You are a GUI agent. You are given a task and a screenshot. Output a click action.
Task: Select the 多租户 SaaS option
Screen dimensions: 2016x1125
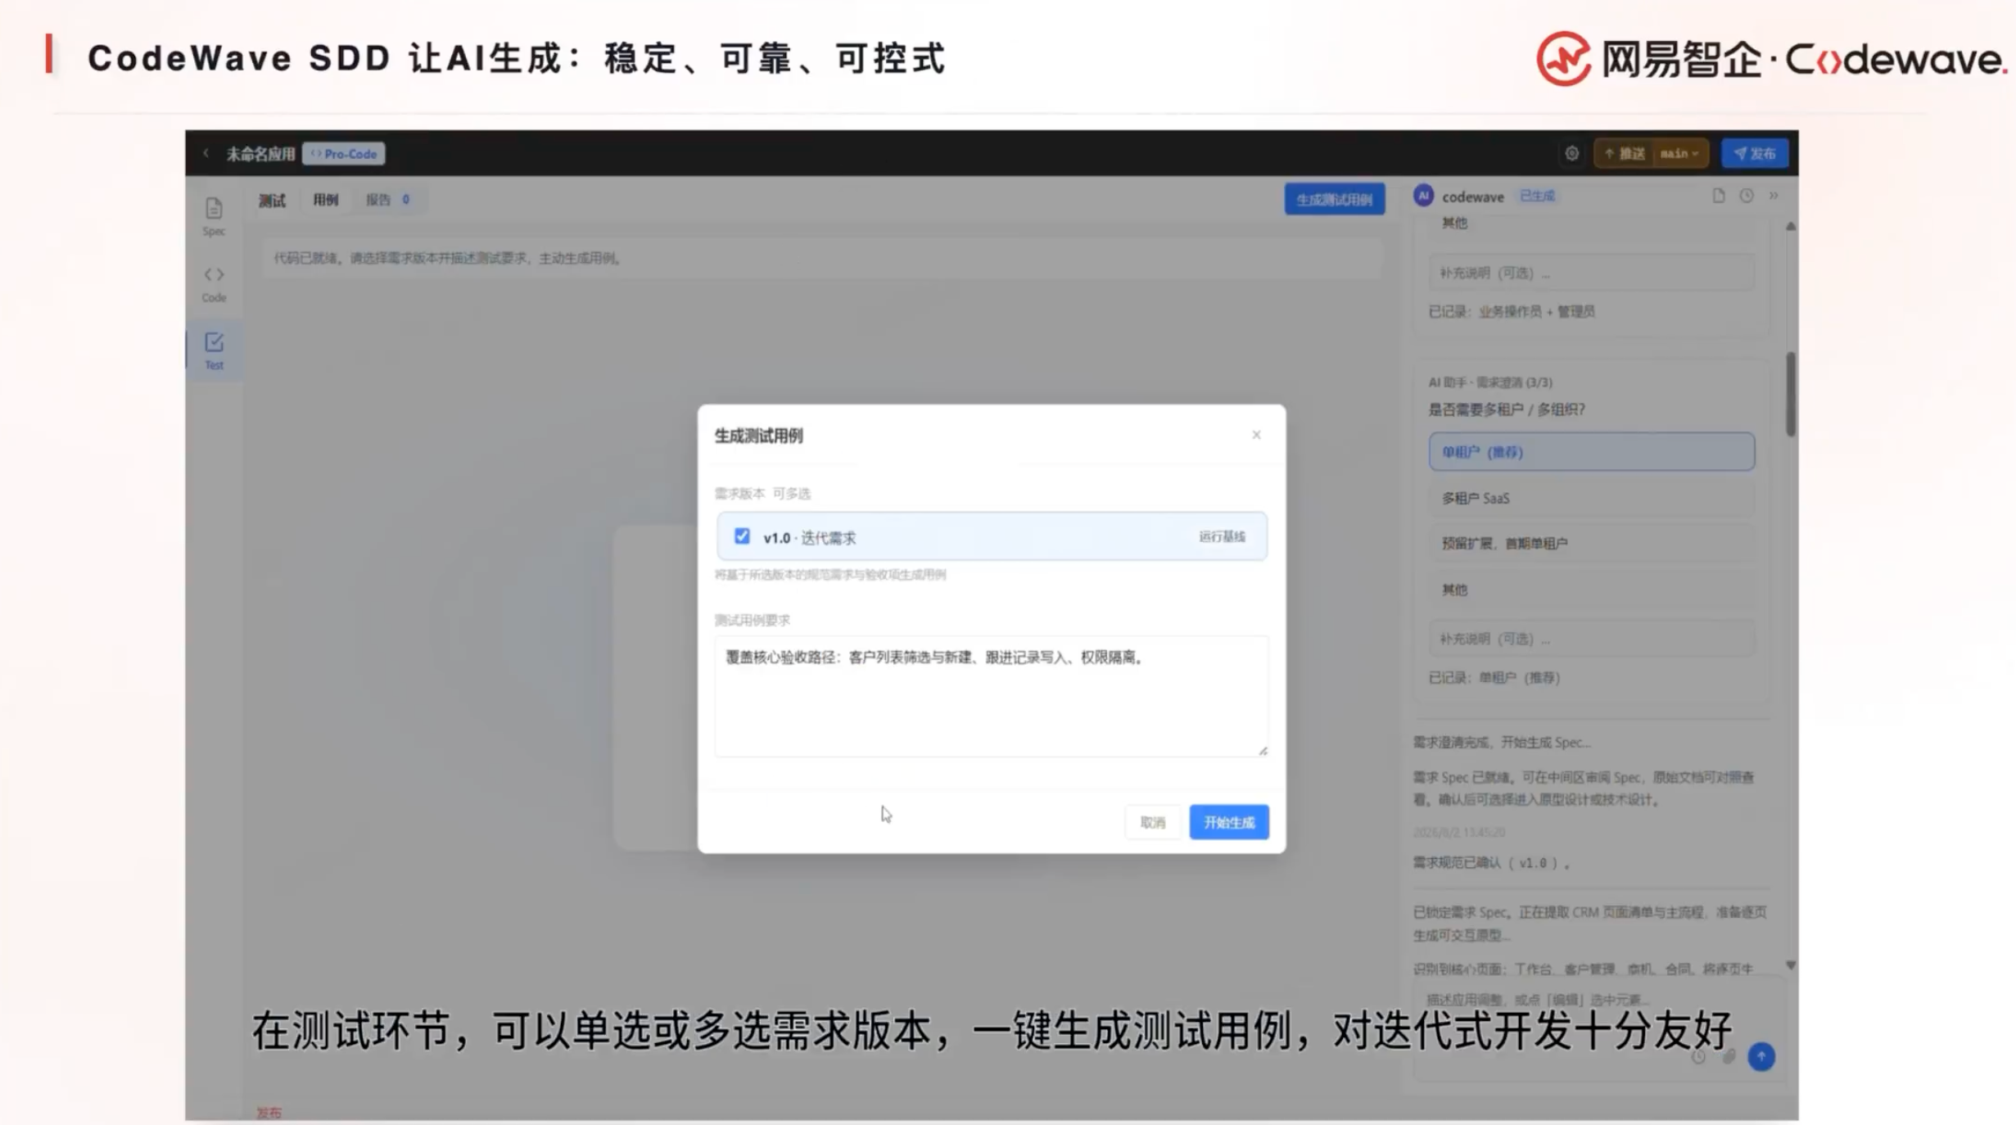coord(1591,498)
